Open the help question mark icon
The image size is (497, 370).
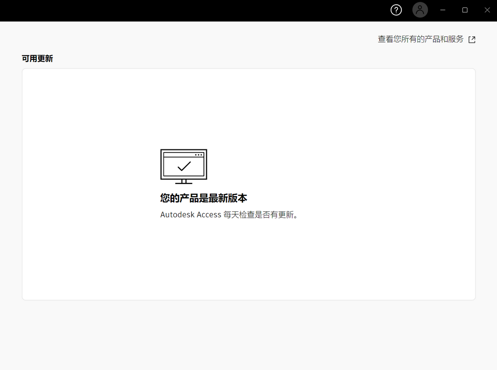396,10
